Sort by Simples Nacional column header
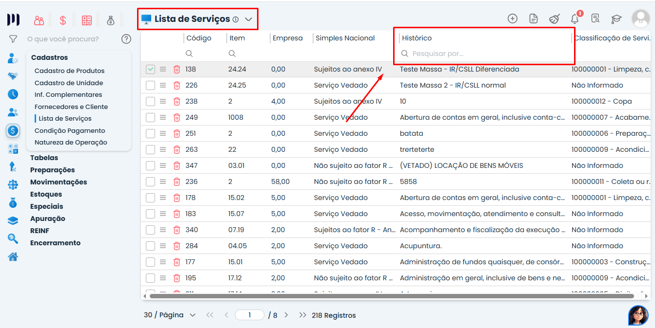655x328 pixels. point(345,38)
